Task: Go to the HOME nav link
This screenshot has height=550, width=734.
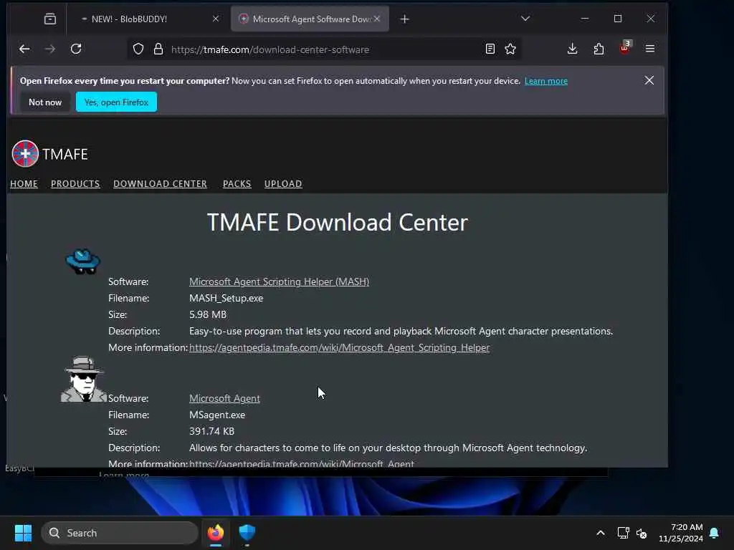Action: pos(24,184)
